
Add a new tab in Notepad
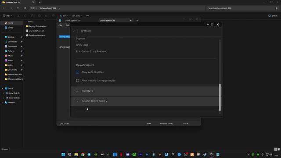point(137,21)
